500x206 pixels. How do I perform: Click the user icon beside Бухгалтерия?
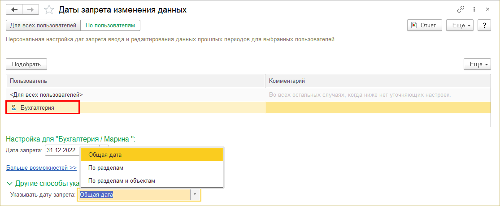(13, 108)
